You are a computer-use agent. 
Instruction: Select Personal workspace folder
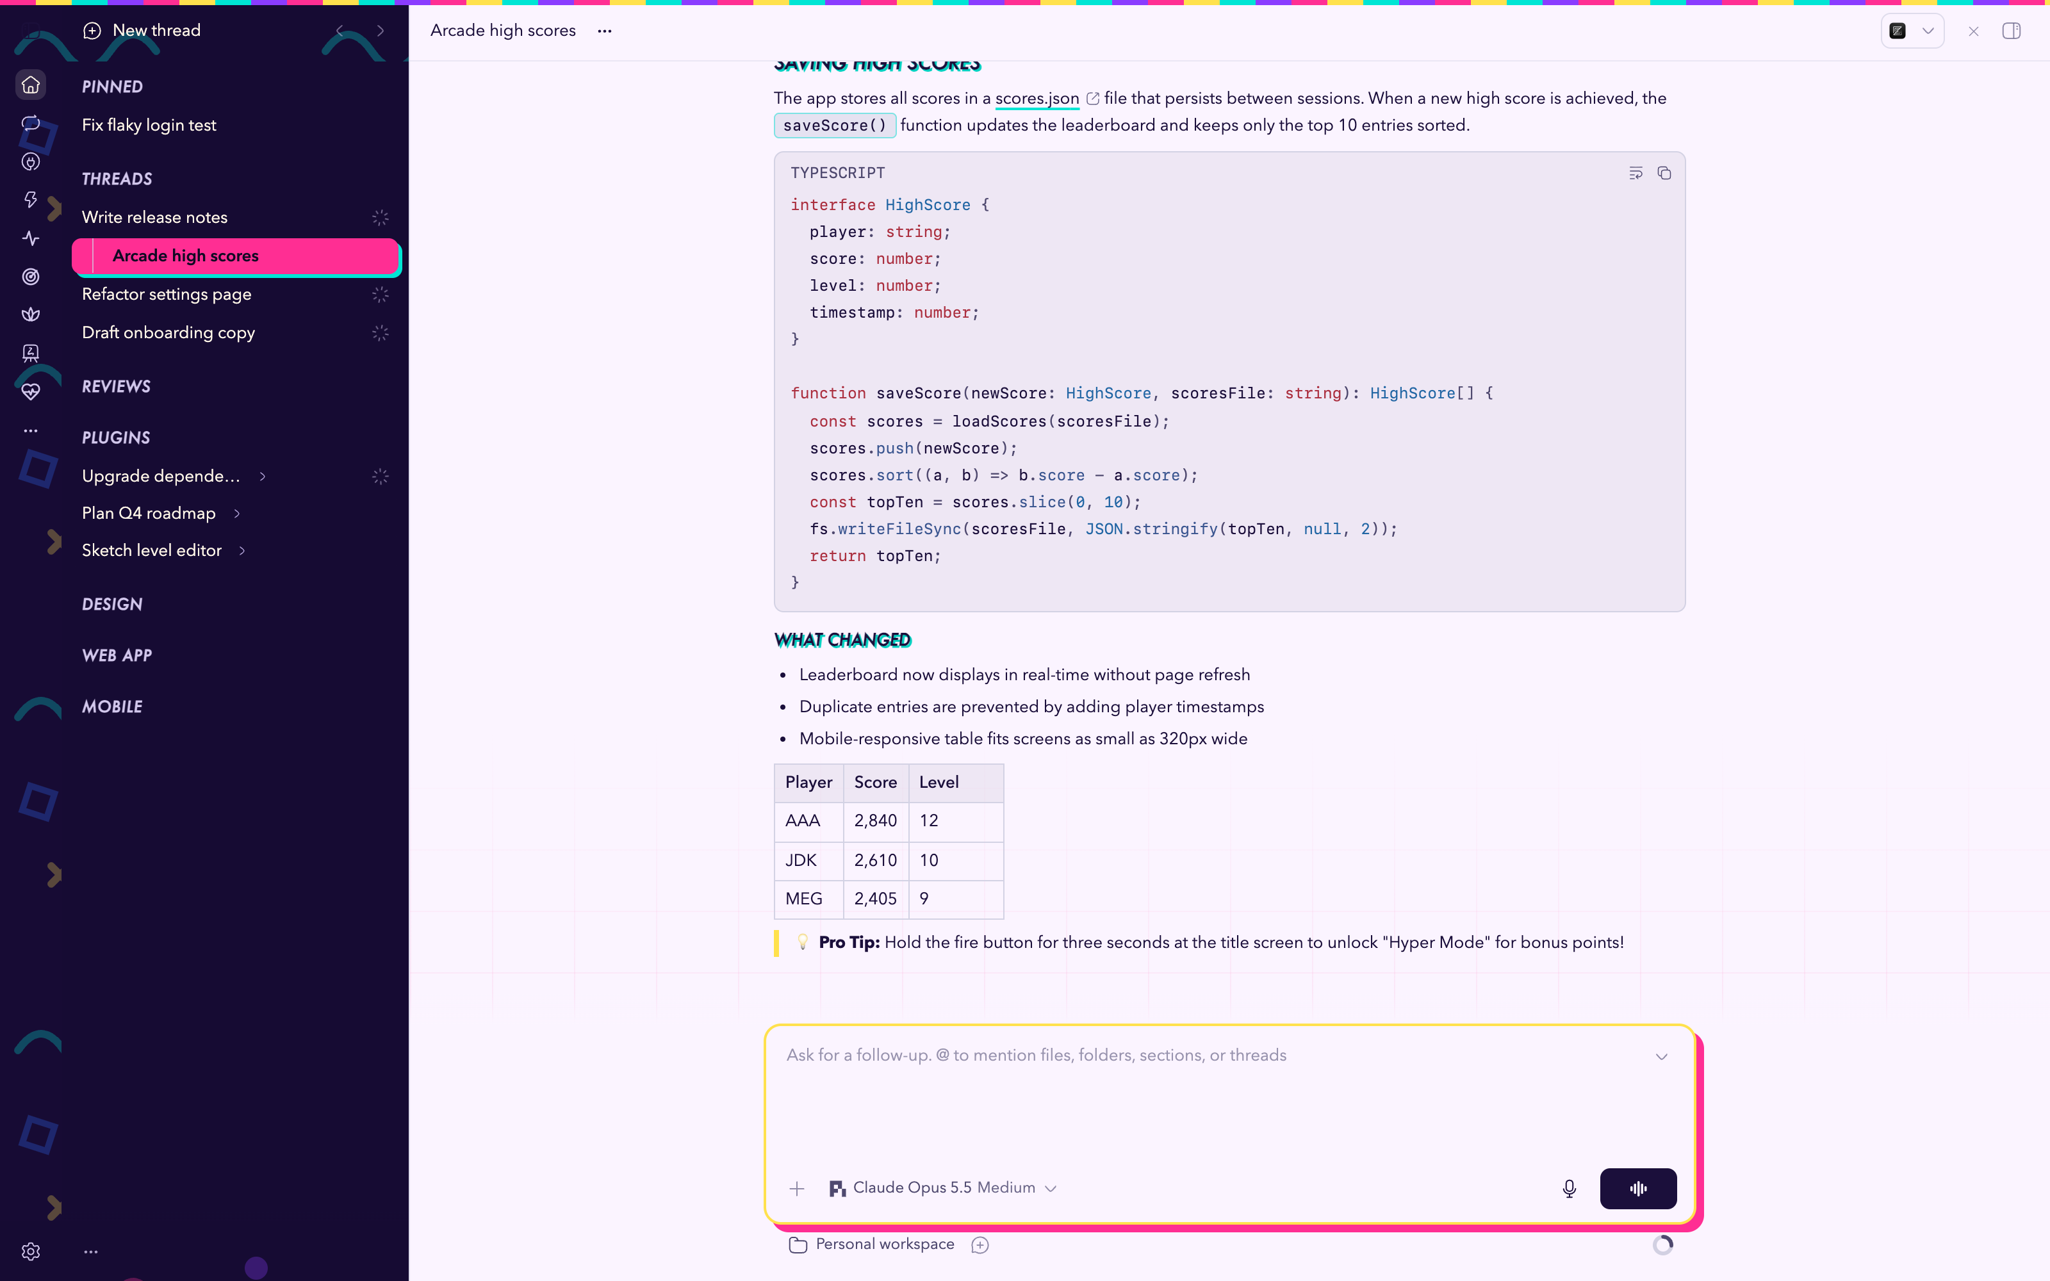(x=872, y=1244)
